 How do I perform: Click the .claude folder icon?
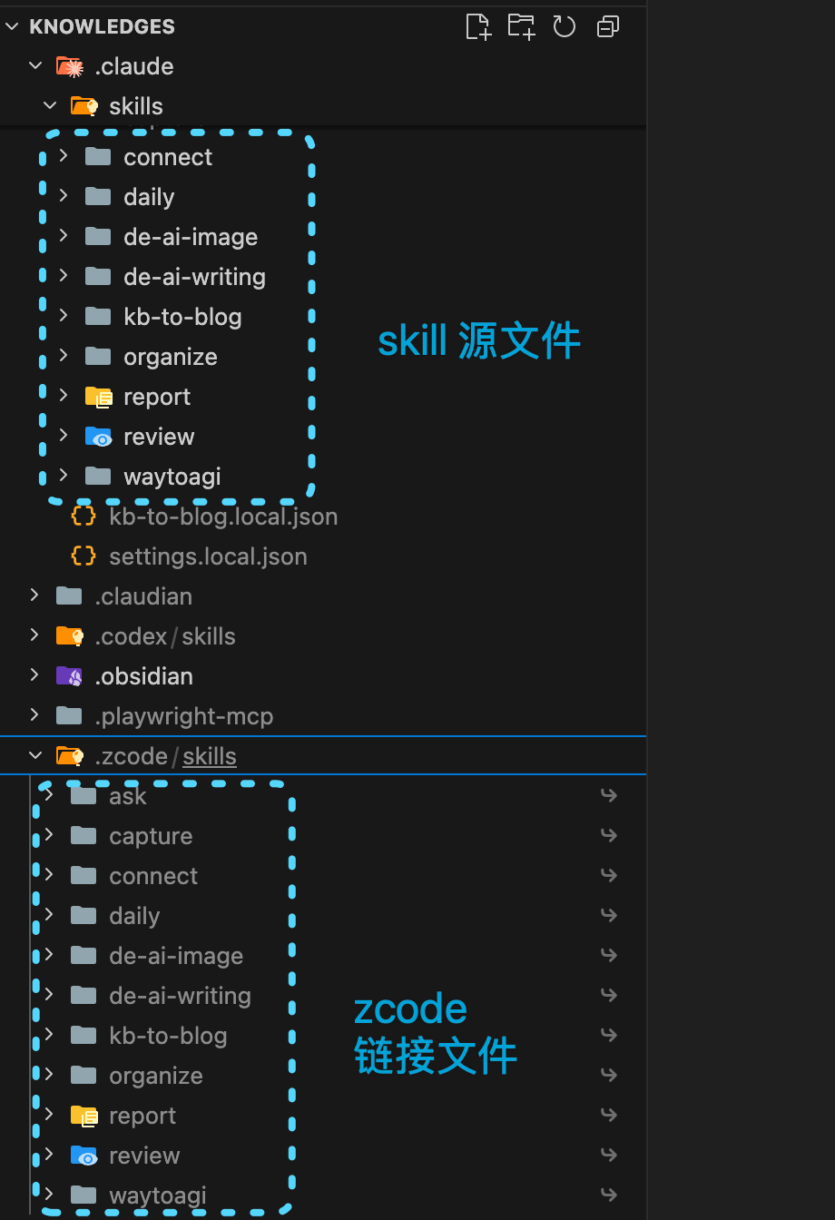click(69, 66)
